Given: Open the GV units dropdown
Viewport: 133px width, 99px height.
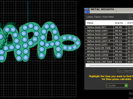Looking at the screenshot, I should (x=131, y=17).
